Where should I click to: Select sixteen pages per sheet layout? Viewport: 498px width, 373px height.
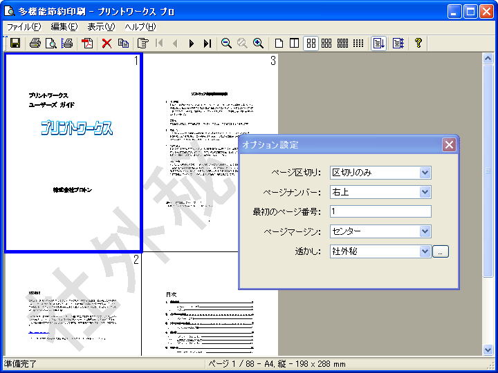click(358, 43)
